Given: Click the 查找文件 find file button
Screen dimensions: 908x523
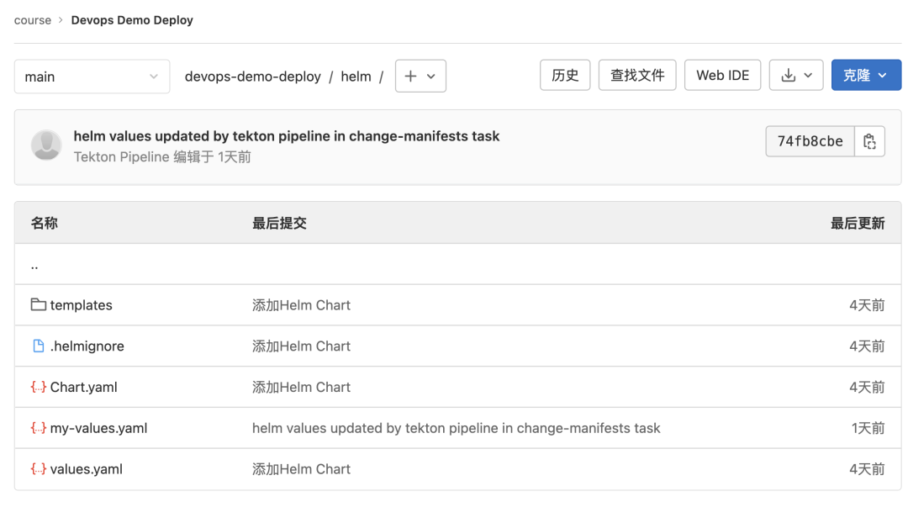Looking at the screenshot, I should [x=637, y=75].
